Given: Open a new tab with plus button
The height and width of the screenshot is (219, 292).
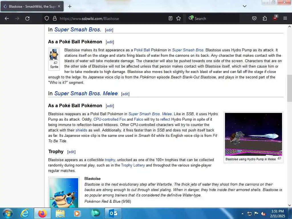Looking at the screenshot, I should 70,7.
